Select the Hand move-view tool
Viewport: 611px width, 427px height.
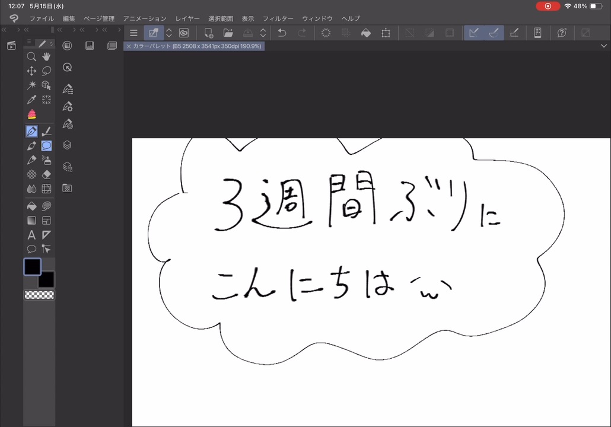pos(46,57)
